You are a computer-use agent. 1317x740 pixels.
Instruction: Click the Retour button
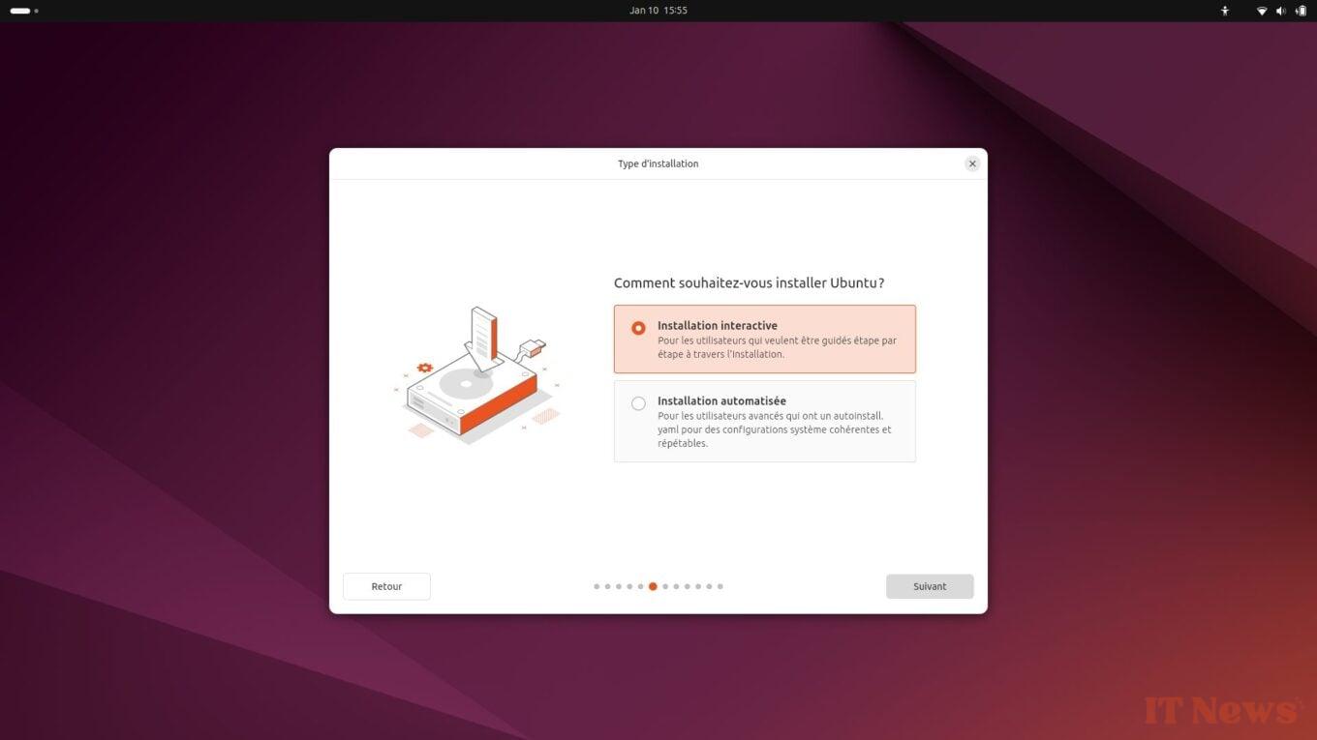pyautogui.click(x=386, y=586)
